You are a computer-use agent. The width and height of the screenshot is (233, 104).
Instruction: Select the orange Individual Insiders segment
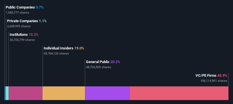click(64, 93)
